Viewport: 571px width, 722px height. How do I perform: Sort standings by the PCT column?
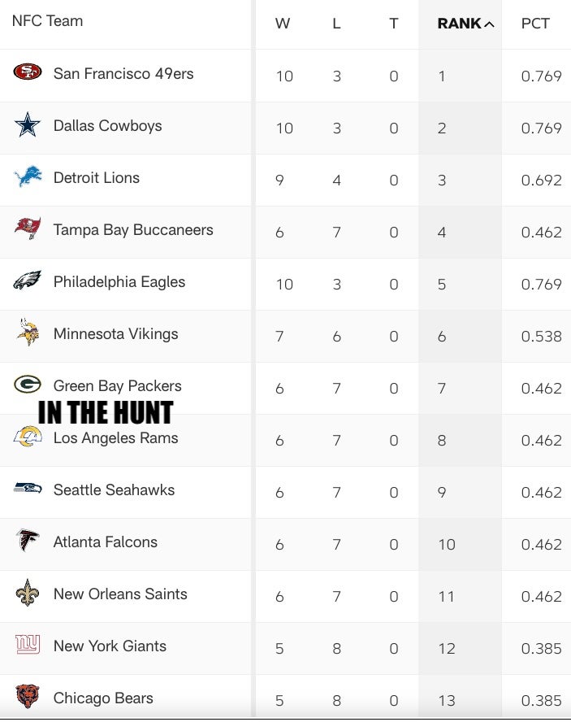tap(535, 24)
